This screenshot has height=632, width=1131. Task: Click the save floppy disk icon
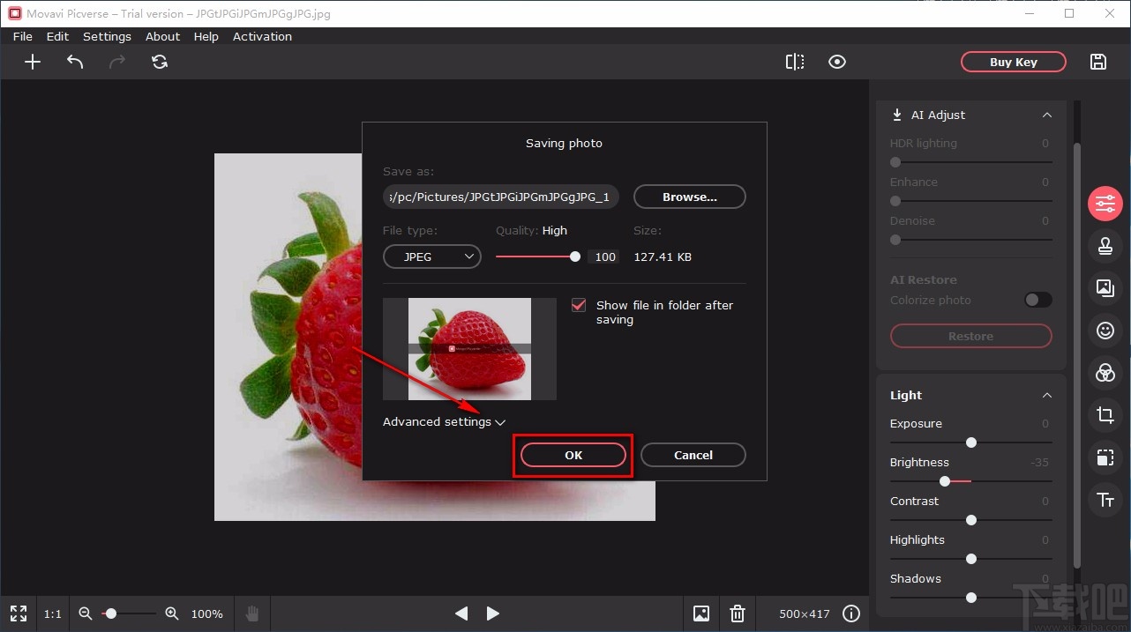click(1098, 62)
